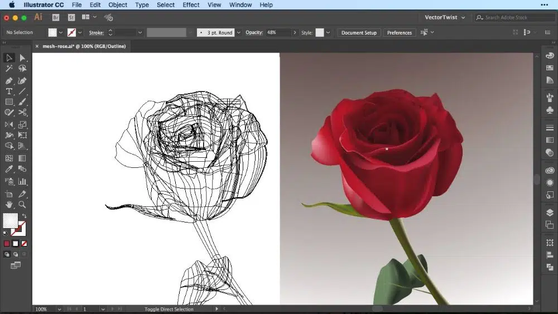This screenshot has height=314, width=558.
Task: Click the Document Setup button
Action: (x=359, y=33)
